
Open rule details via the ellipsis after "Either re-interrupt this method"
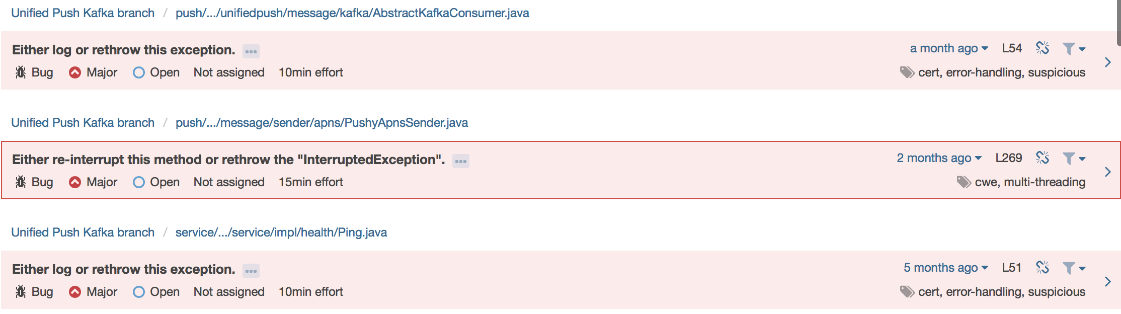pyautogui.click(x=460, y=161)
